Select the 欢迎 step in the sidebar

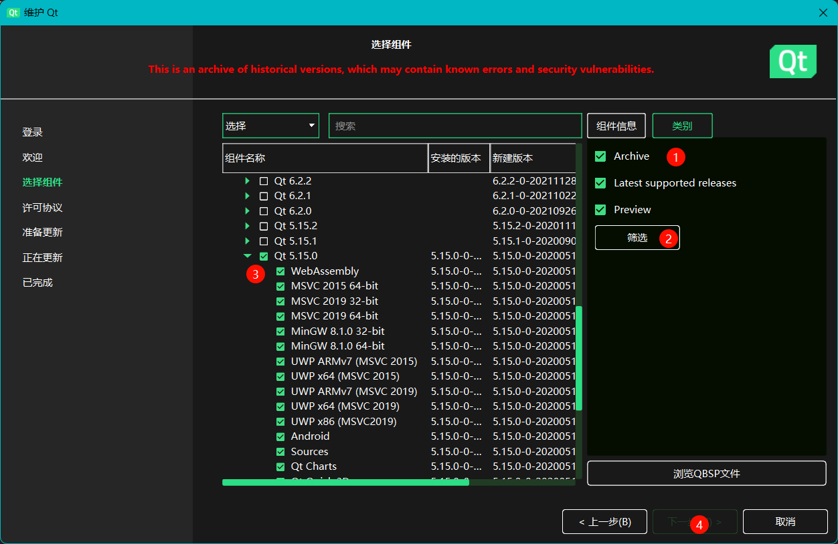[32, 158]
